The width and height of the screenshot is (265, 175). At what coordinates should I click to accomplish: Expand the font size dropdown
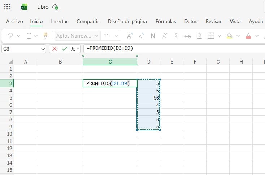coord(117,36)
